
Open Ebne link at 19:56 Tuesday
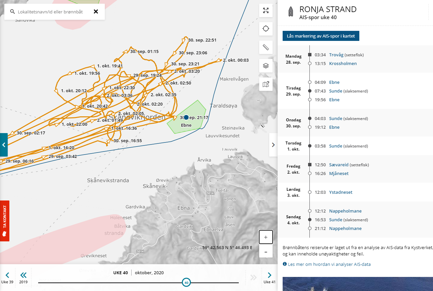(x=334, y=100)
